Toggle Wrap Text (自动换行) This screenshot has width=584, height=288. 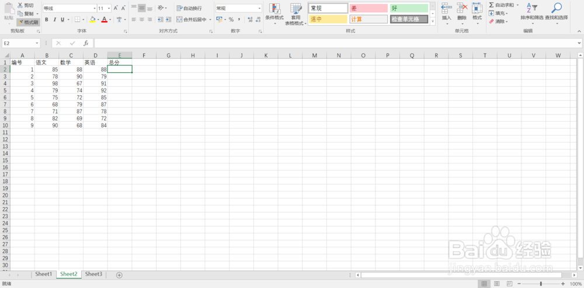(189, 8)
